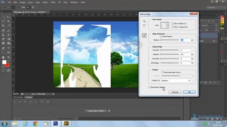Open the layer Opacity dropdown
This screenshot has height=127, width=227.
point(216,25)
